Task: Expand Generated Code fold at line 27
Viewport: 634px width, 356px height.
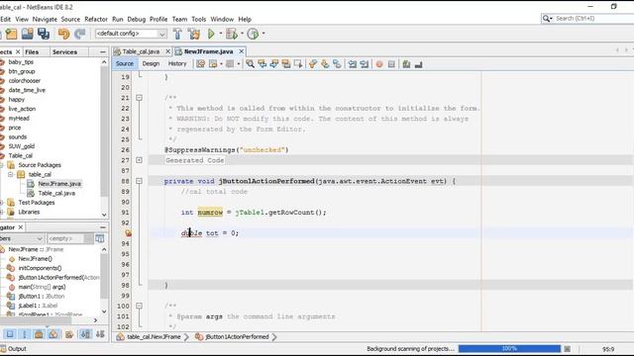Action: pos(139,160)
